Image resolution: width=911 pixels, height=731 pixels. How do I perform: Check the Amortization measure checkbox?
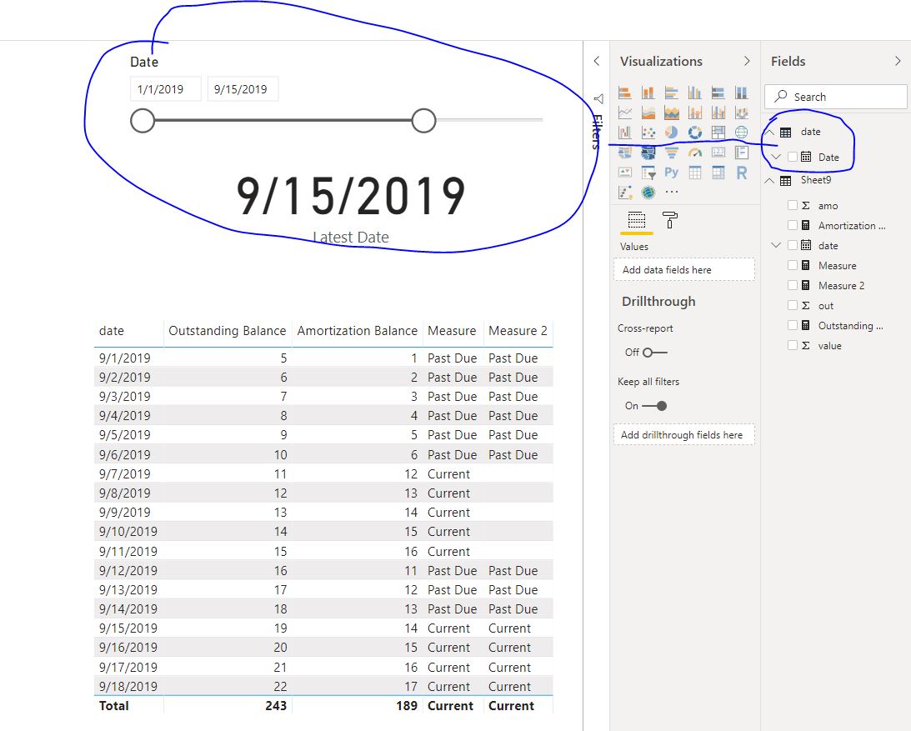point(793,225)
